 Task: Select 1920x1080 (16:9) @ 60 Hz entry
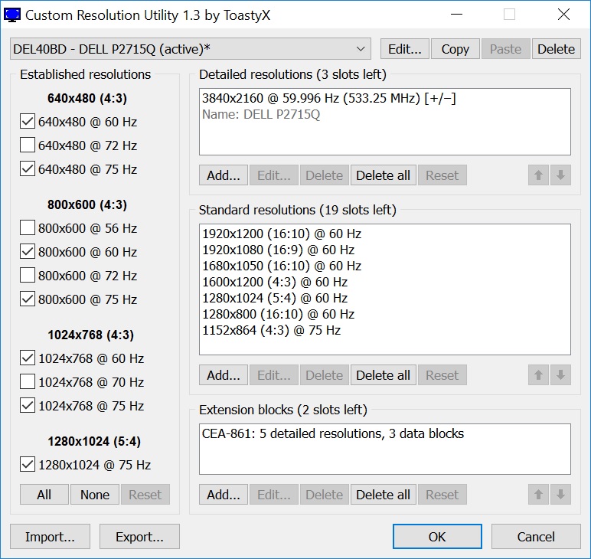click(x=279, y=250)
